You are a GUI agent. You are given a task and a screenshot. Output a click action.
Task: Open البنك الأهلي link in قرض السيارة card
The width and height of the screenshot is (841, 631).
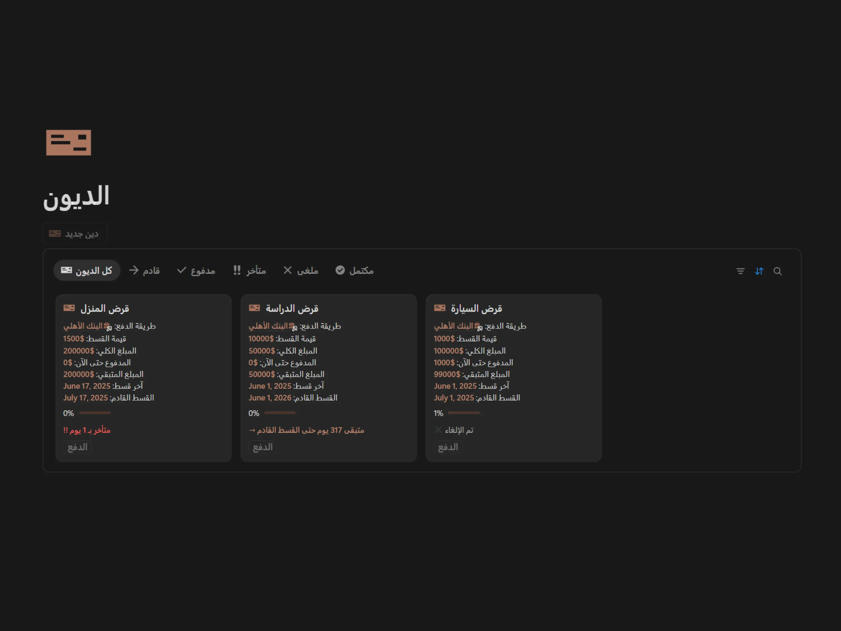pyautogui.click(x=454, y=326)
